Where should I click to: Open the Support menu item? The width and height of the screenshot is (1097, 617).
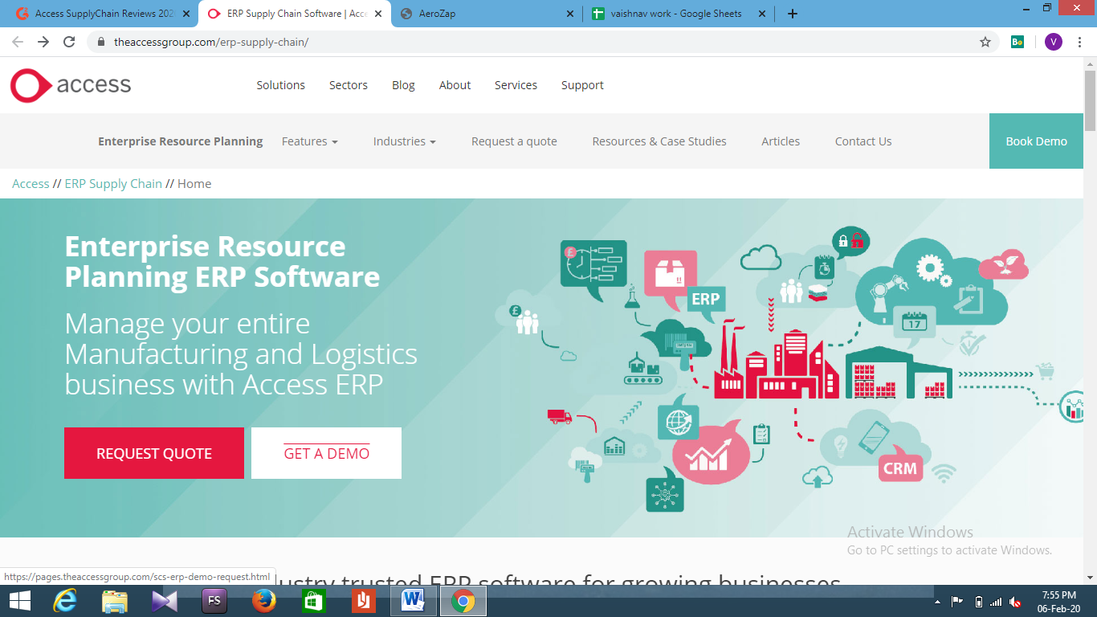point(582,85)
